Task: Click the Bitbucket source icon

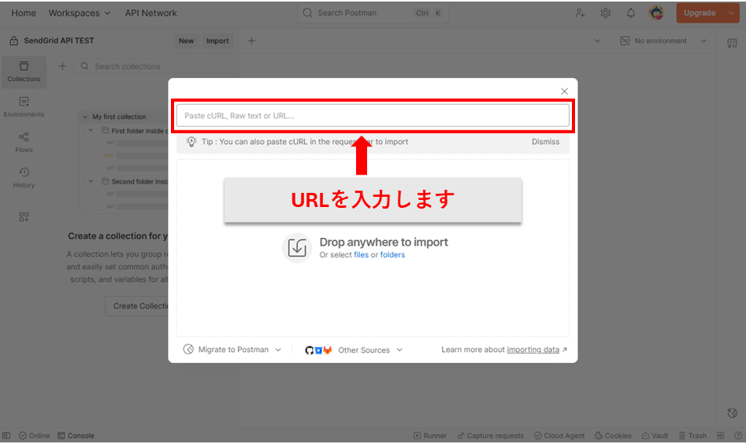Action: [x=319, y=350]
